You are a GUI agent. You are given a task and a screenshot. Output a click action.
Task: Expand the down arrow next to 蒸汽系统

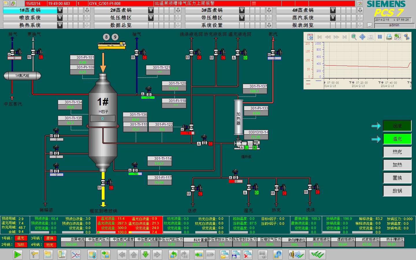pyautogui.click(x=360, y=17)
